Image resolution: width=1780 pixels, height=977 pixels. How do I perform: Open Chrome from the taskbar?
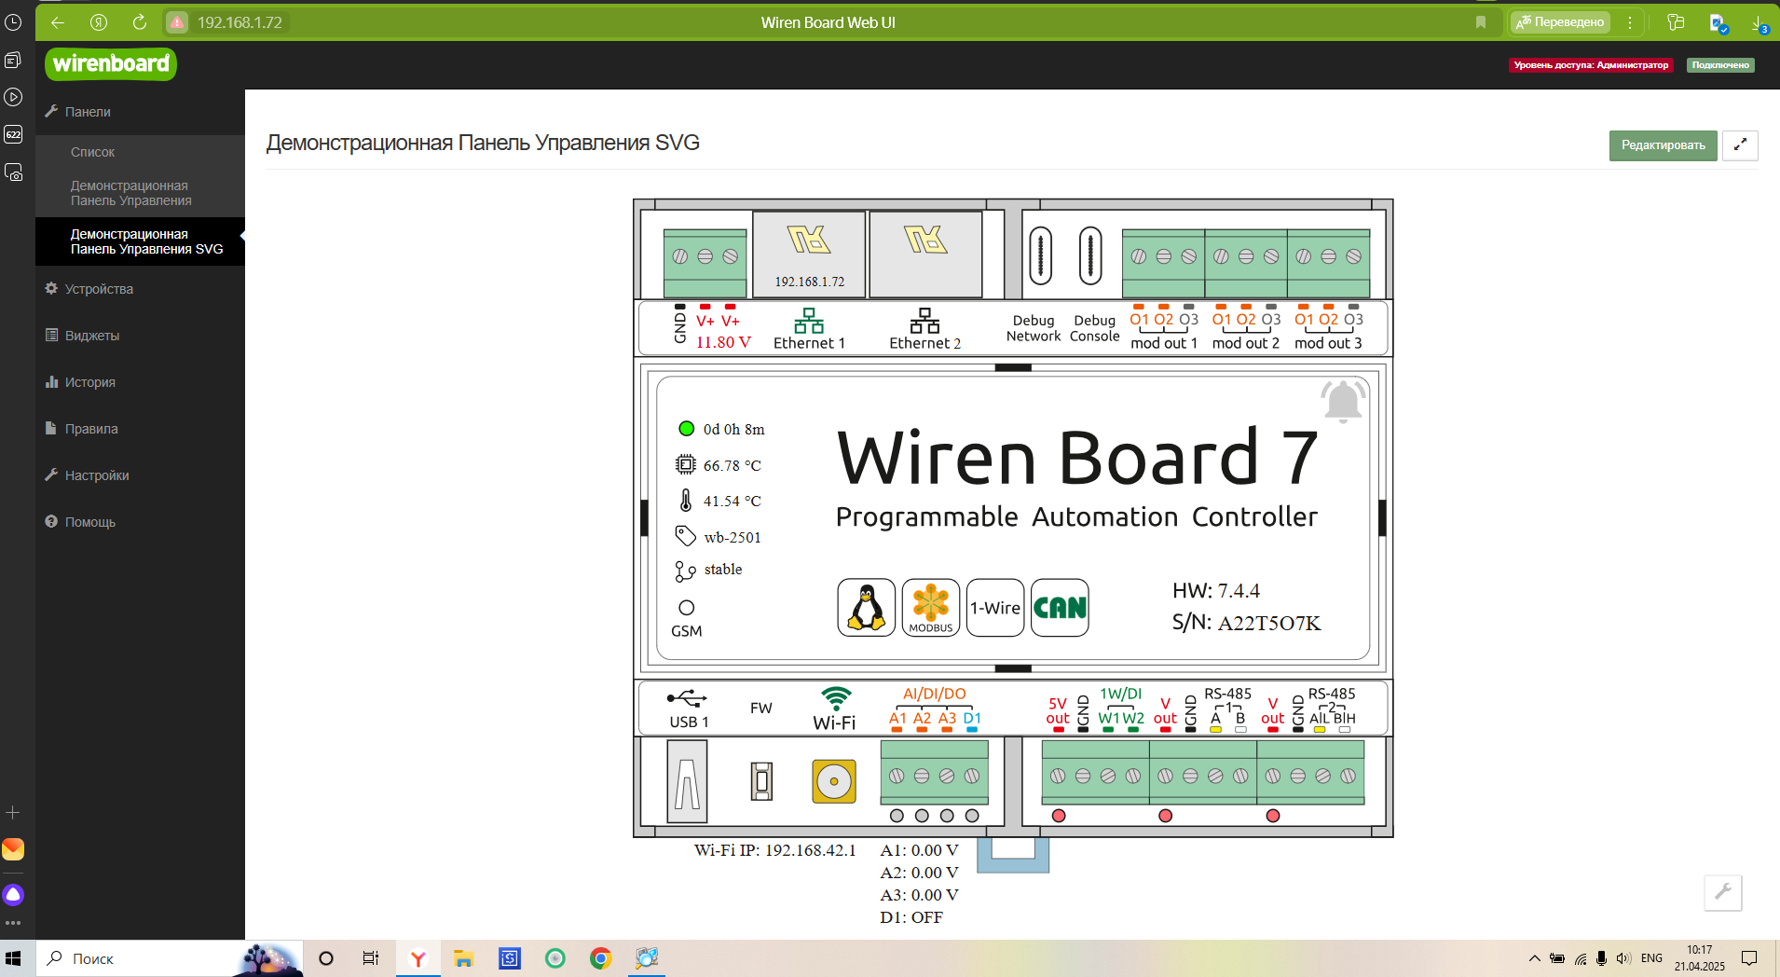point(601,958)
